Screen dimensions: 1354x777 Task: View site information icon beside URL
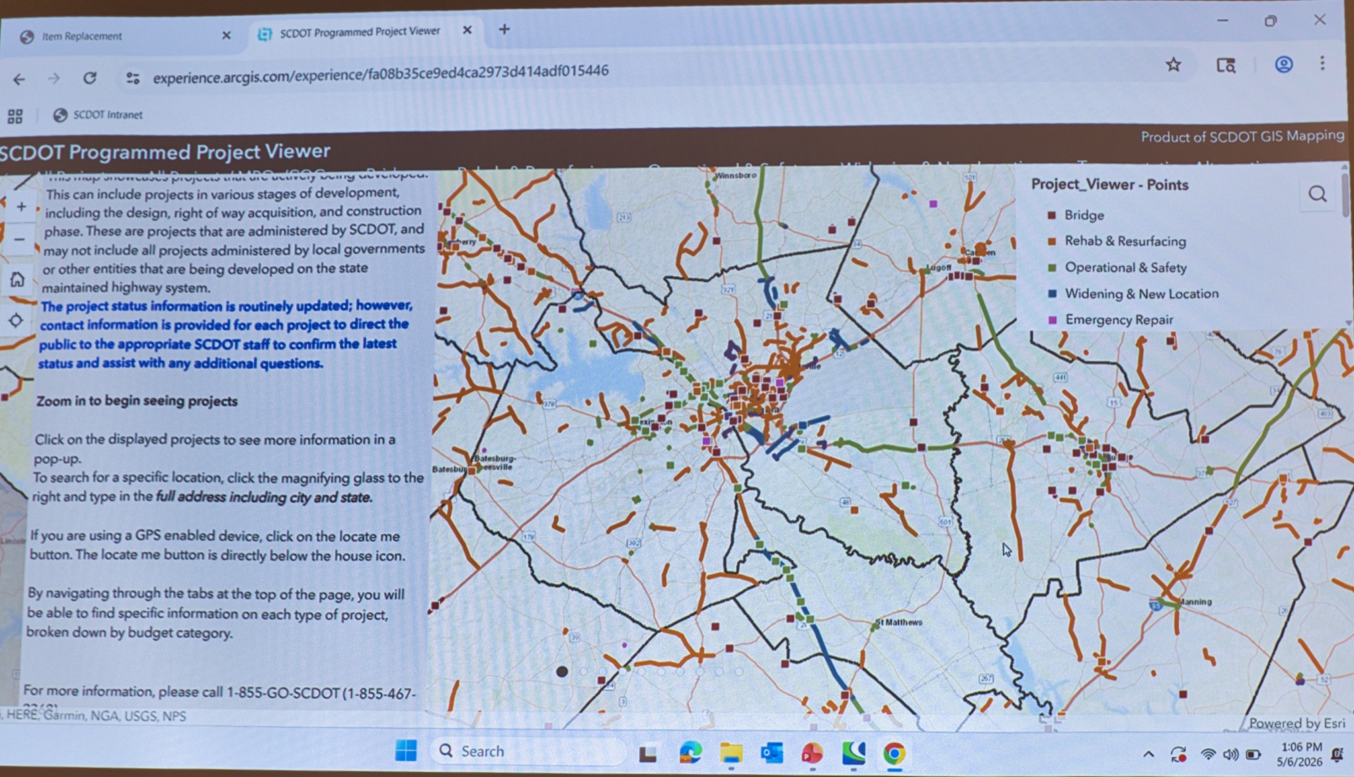[x=133, y=78]
